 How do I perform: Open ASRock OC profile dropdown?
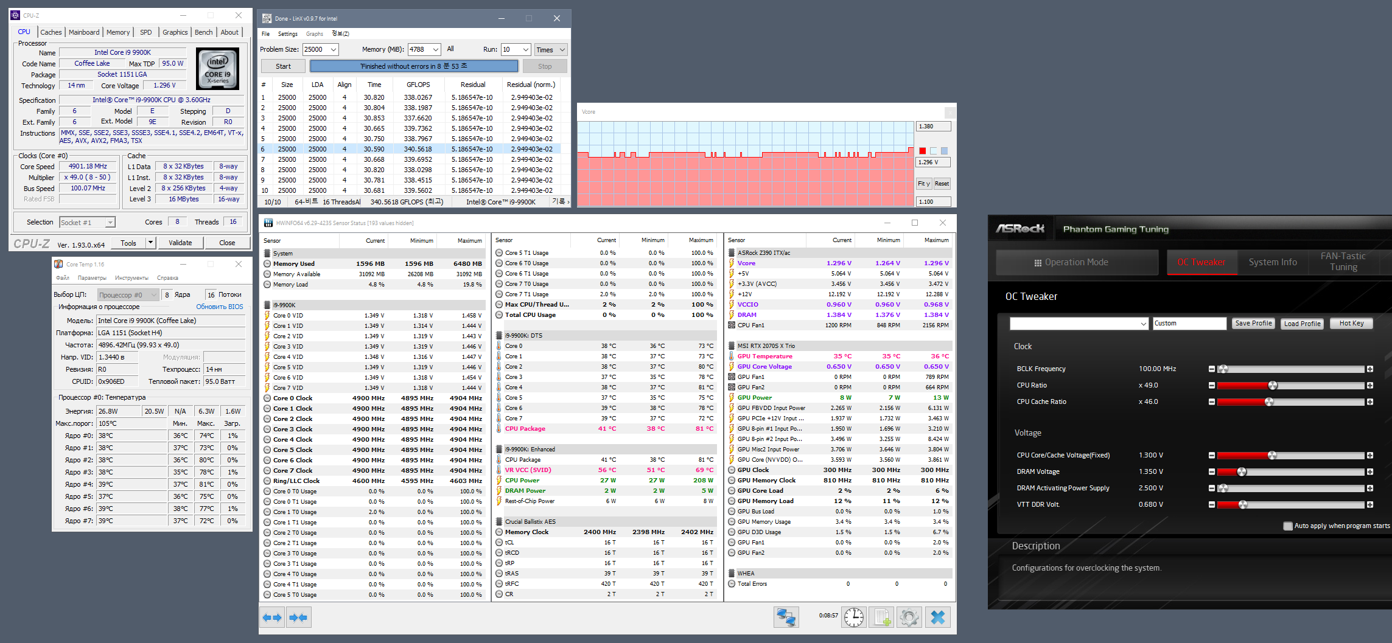pyautogui.click(x=1079, y=324)
